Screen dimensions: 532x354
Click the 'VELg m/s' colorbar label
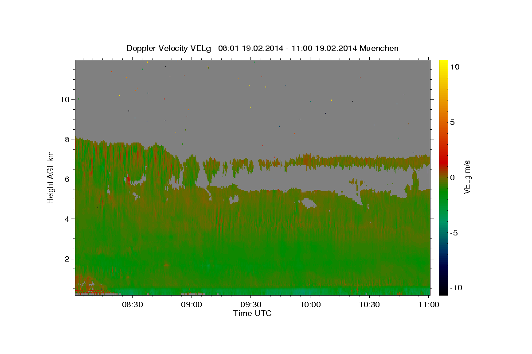pyautogui.click(x=467, y=177)
